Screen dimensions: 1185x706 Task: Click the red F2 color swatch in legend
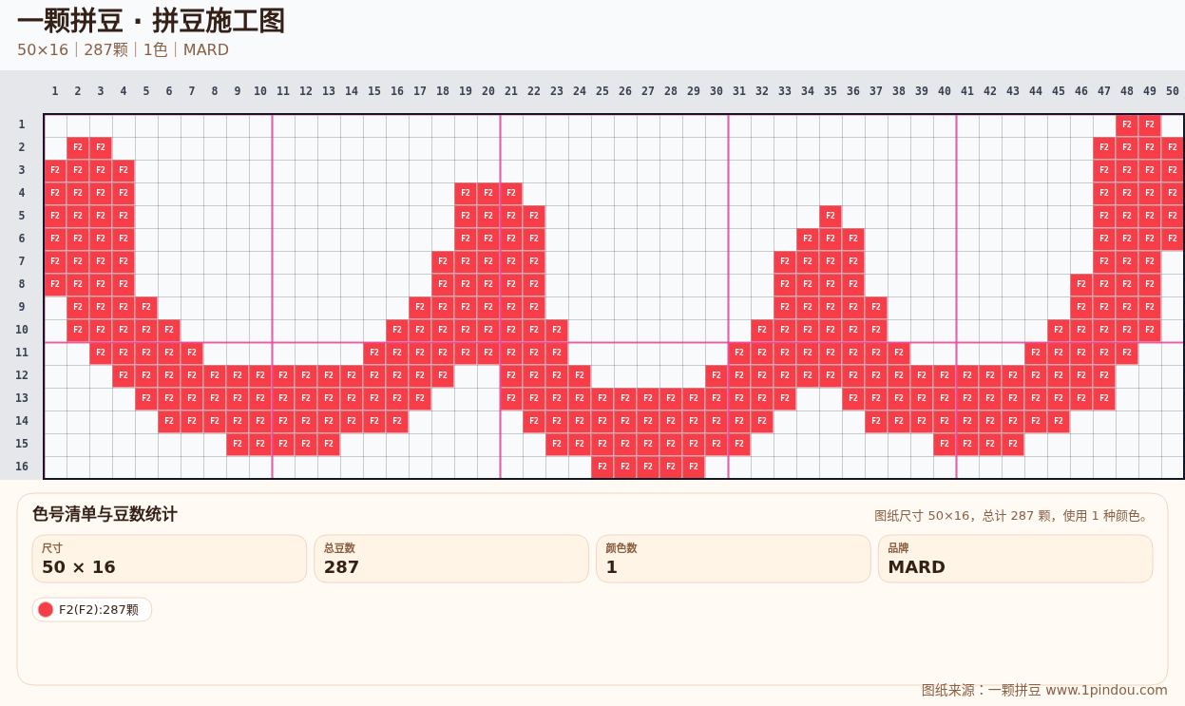46,609
